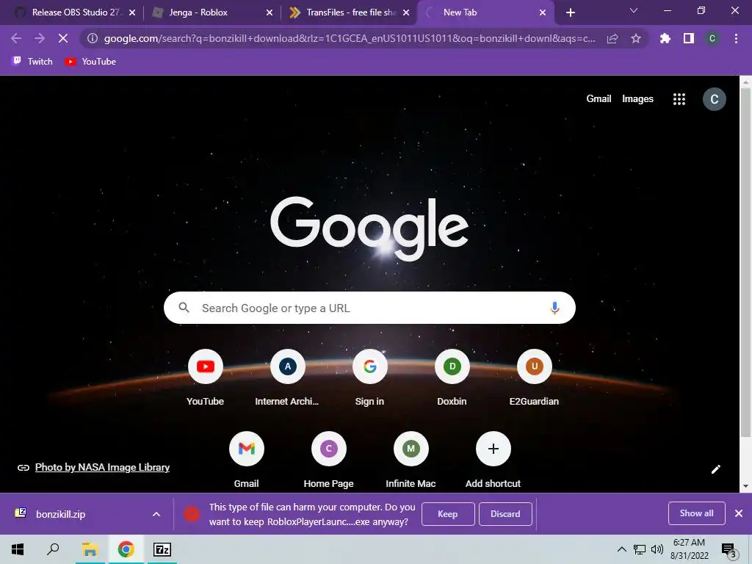Open the YouTube bookmark in bookmarks bar
752x564 pixels.
click(90, 62)
